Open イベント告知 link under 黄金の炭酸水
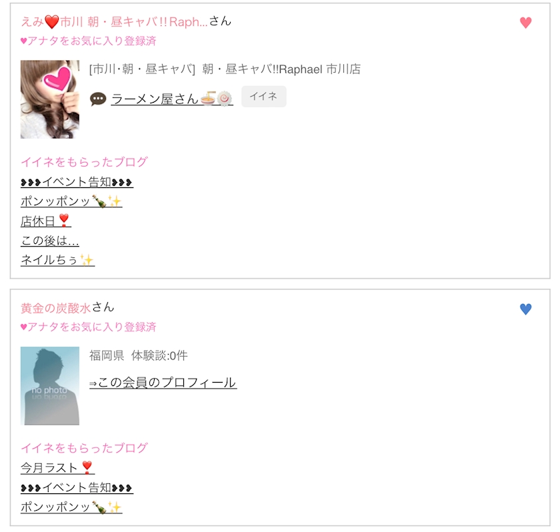 tap(77, 487)
